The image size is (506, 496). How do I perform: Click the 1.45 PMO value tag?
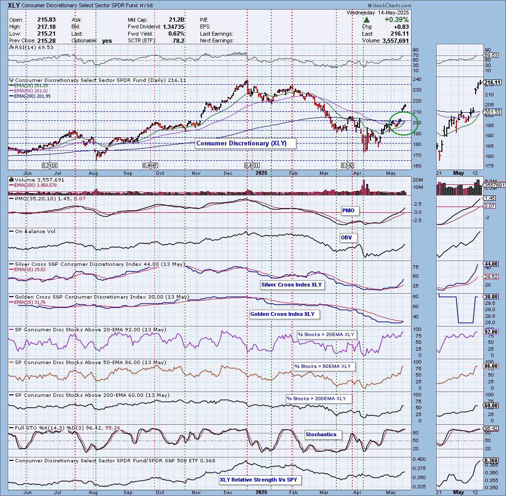[490, 198]
